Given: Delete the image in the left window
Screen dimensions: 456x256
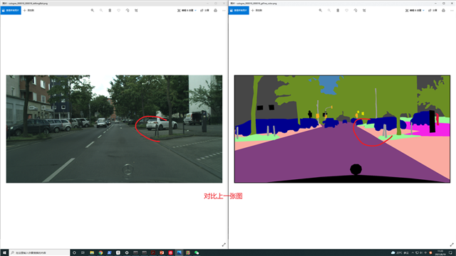Looking at the screenshot, I should tap(110, 11).
